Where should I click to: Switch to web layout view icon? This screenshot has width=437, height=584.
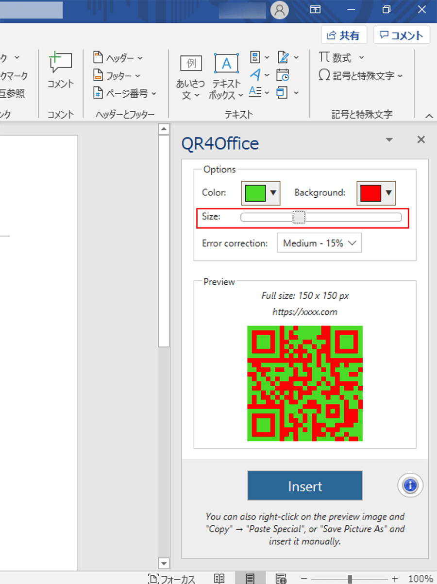(281, 579)
